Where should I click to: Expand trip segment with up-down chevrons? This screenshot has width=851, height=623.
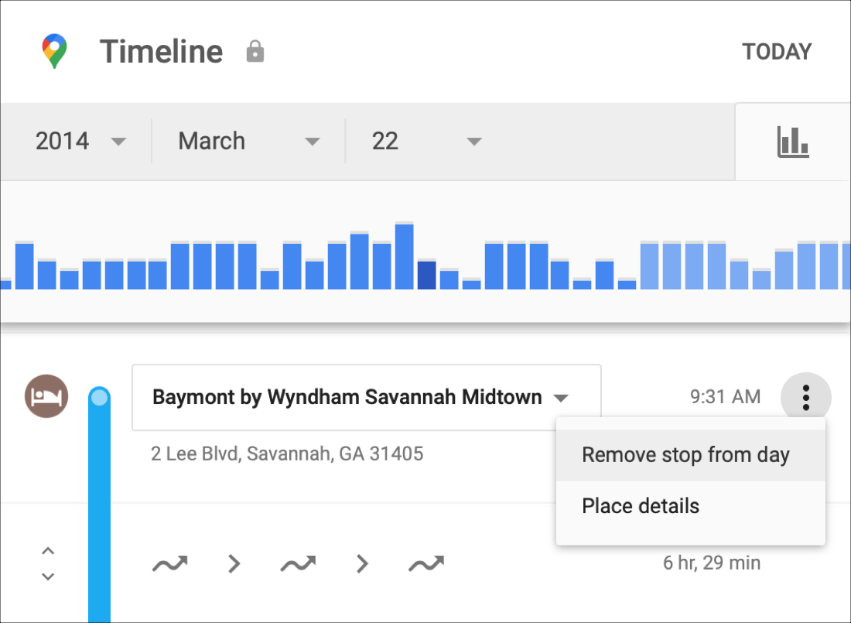coord(48,564)
